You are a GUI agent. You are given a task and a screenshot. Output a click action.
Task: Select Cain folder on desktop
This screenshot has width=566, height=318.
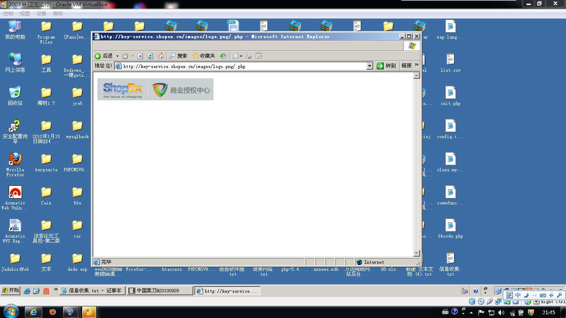(x=46, y=196)
